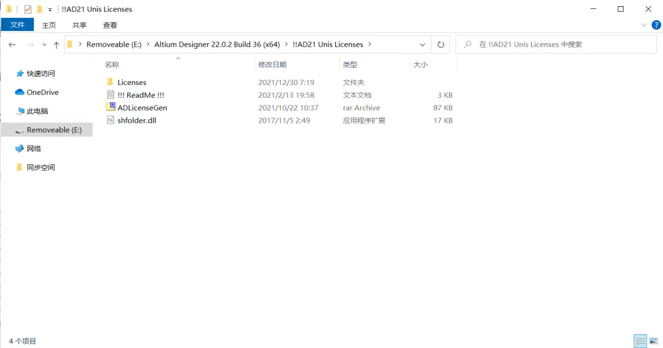Open the 文件 ribbon tab

click(x=17, y=25)
